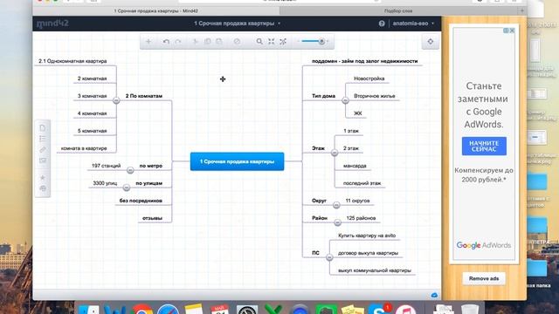This screenshot has height=314, width=559.
Task: Click the collapse all nodes icon
Action: [272, 42]
